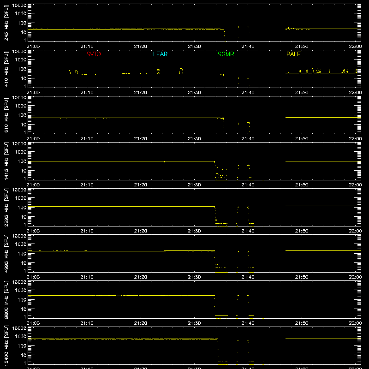The height and width of the screenshot is (369, 369).
Task: Click 21:30 time label under 245 MHz plot
Action: pyautogui.click(x=194, y=47)
